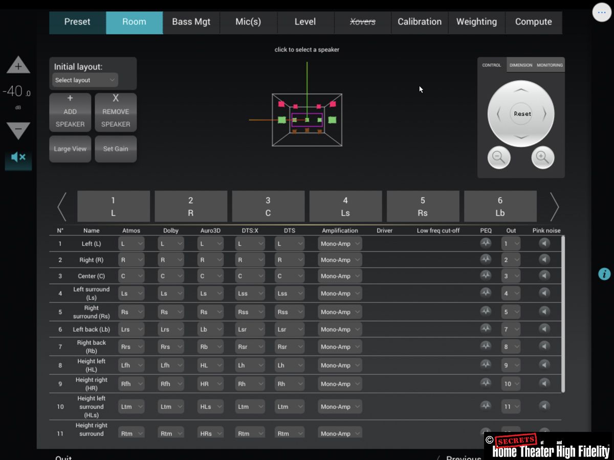The height and width of the screenshot is (460, 614).
Task: Play pink noise on Center (C) speaker
Action: pyautogui.click(x=544, y=276)
